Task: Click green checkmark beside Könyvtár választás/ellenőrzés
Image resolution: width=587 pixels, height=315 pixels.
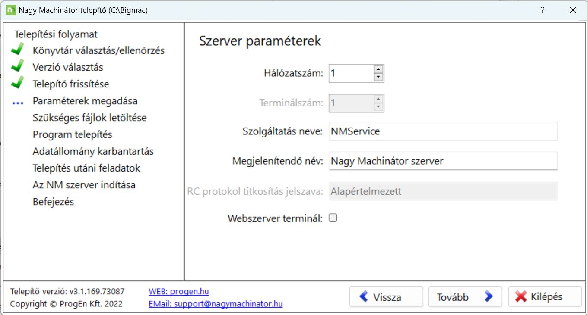Action: click(x=18, y=50)
